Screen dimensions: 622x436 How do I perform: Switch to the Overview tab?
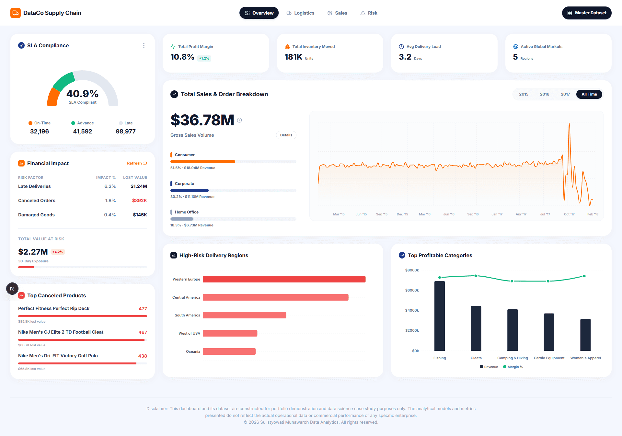[x=259, y=13]
